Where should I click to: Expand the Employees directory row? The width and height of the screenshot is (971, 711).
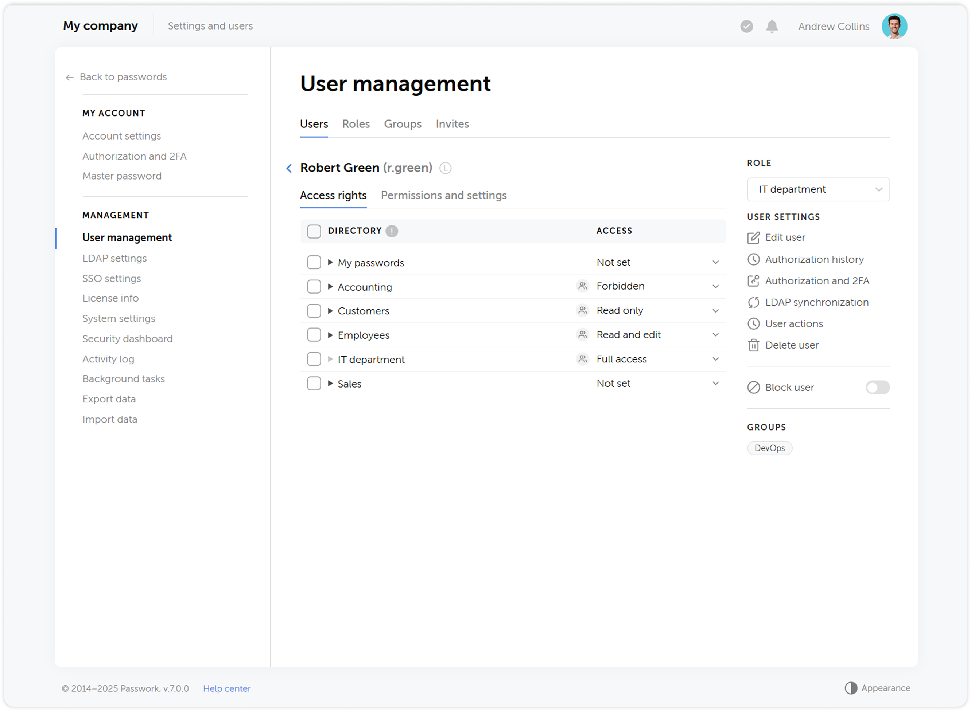[330, 334]
